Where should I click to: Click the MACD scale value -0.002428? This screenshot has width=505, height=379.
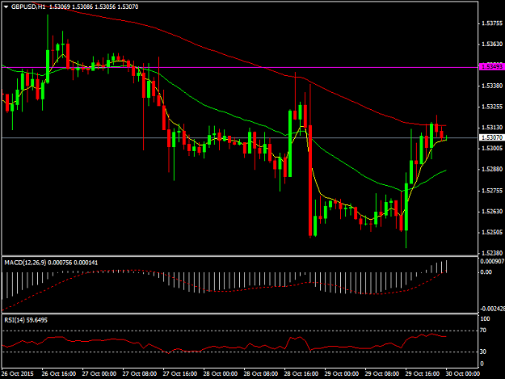pos(493,309)
